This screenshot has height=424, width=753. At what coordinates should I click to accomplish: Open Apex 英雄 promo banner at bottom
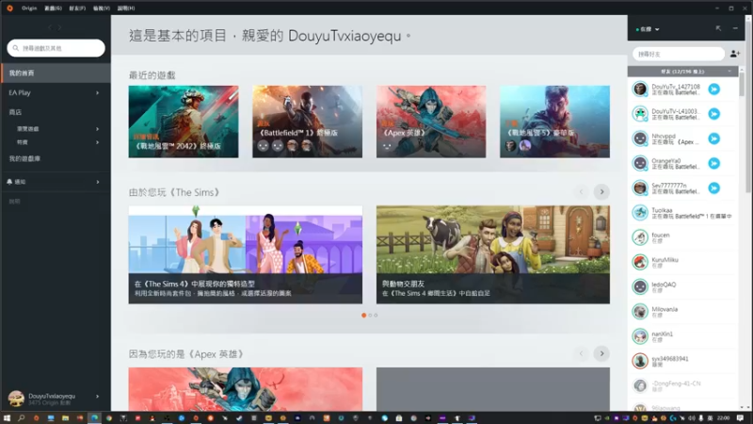point(246,389)
